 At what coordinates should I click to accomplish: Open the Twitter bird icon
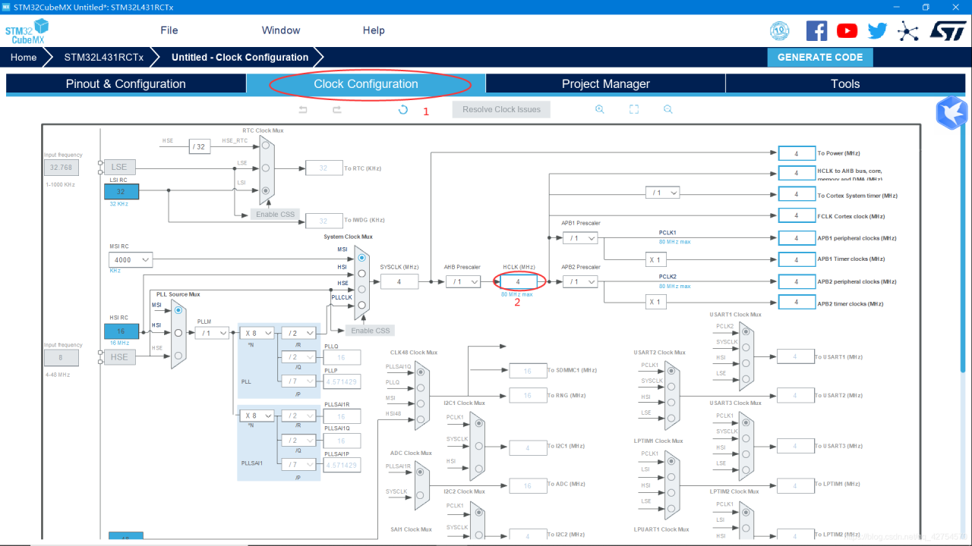tap(877, 30)
